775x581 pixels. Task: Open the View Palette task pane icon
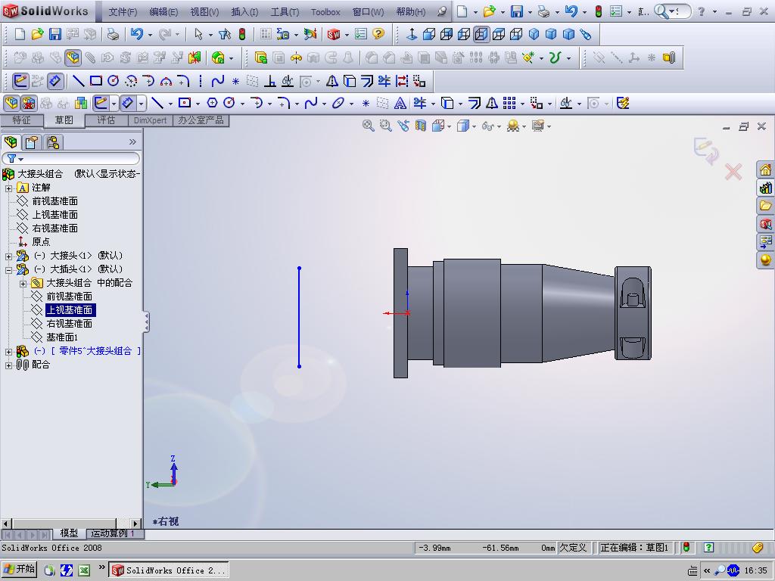(766, 241)
